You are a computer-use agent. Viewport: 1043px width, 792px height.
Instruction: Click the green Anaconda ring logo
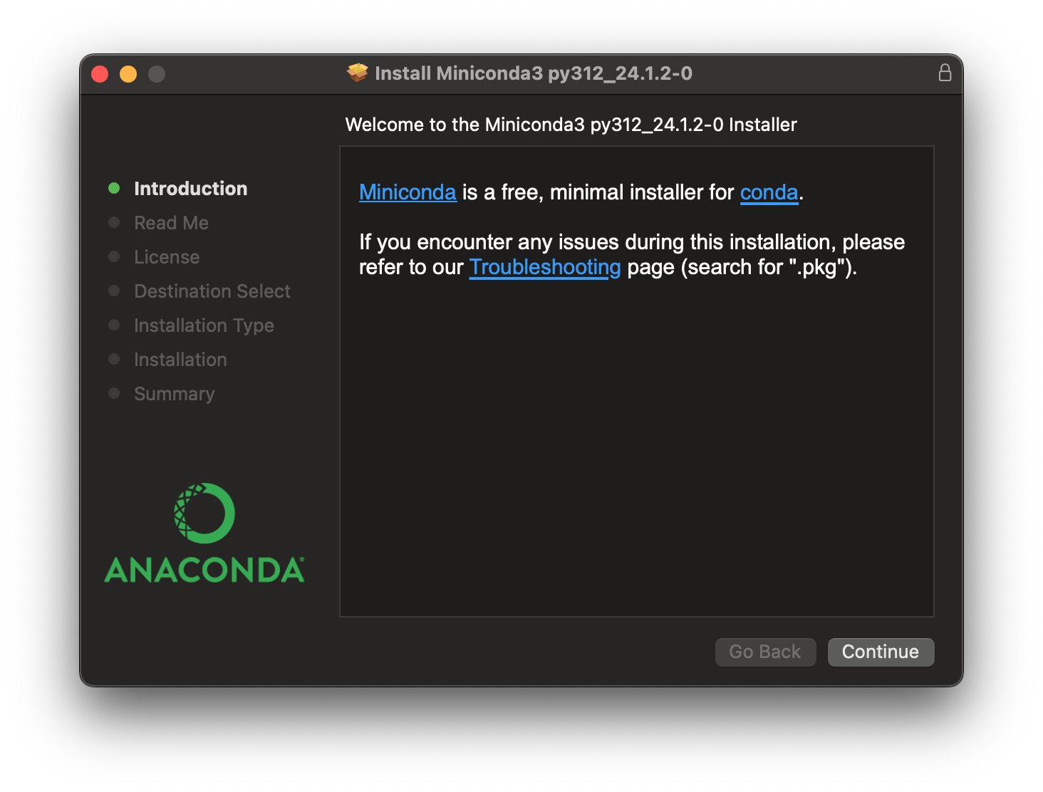point(204,514)
